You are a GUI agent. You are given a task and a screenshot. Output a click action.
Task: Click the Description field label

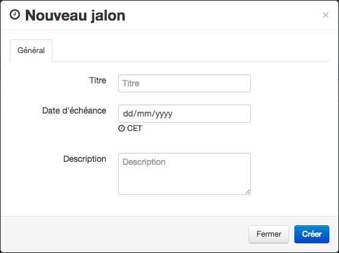tap(84, 159)
